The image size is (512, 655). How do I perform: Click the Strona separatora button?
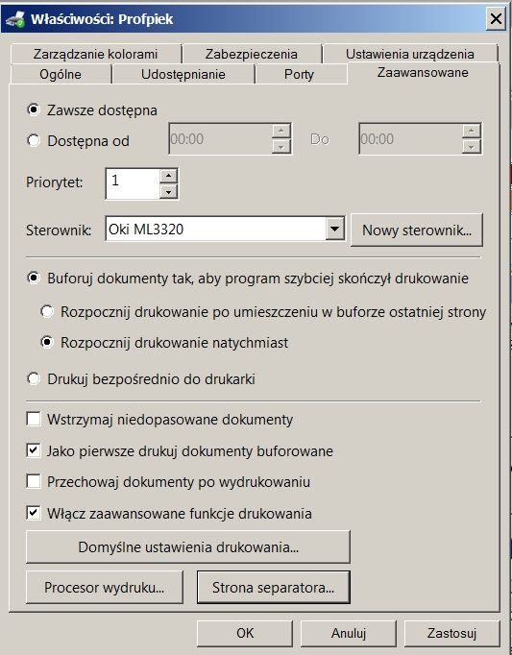tap(274, 588)
